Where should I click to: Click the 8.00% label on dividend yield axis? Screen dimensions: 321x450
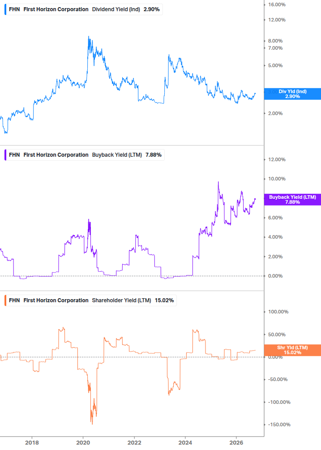(275, 41)
